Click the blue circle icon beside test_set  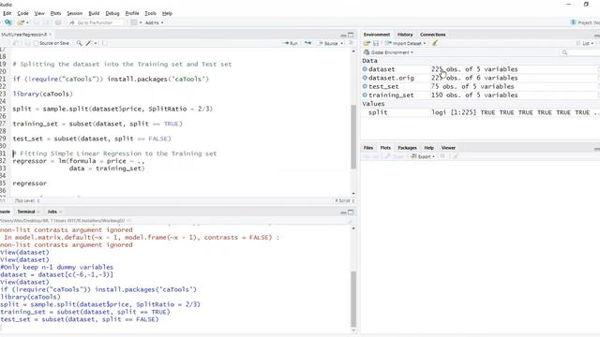click(365, 86)
